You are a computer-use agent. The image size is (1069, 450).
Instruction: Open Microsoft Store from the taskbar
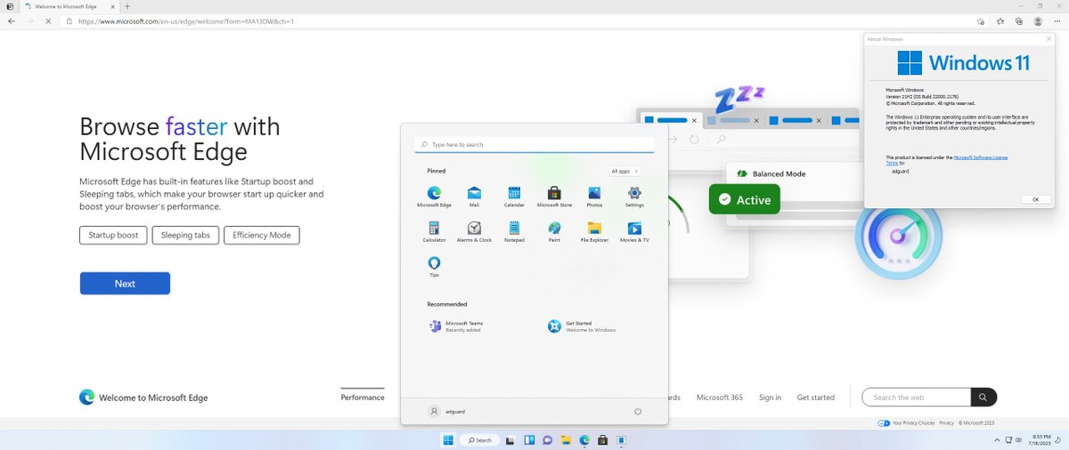tap(603, 440)
